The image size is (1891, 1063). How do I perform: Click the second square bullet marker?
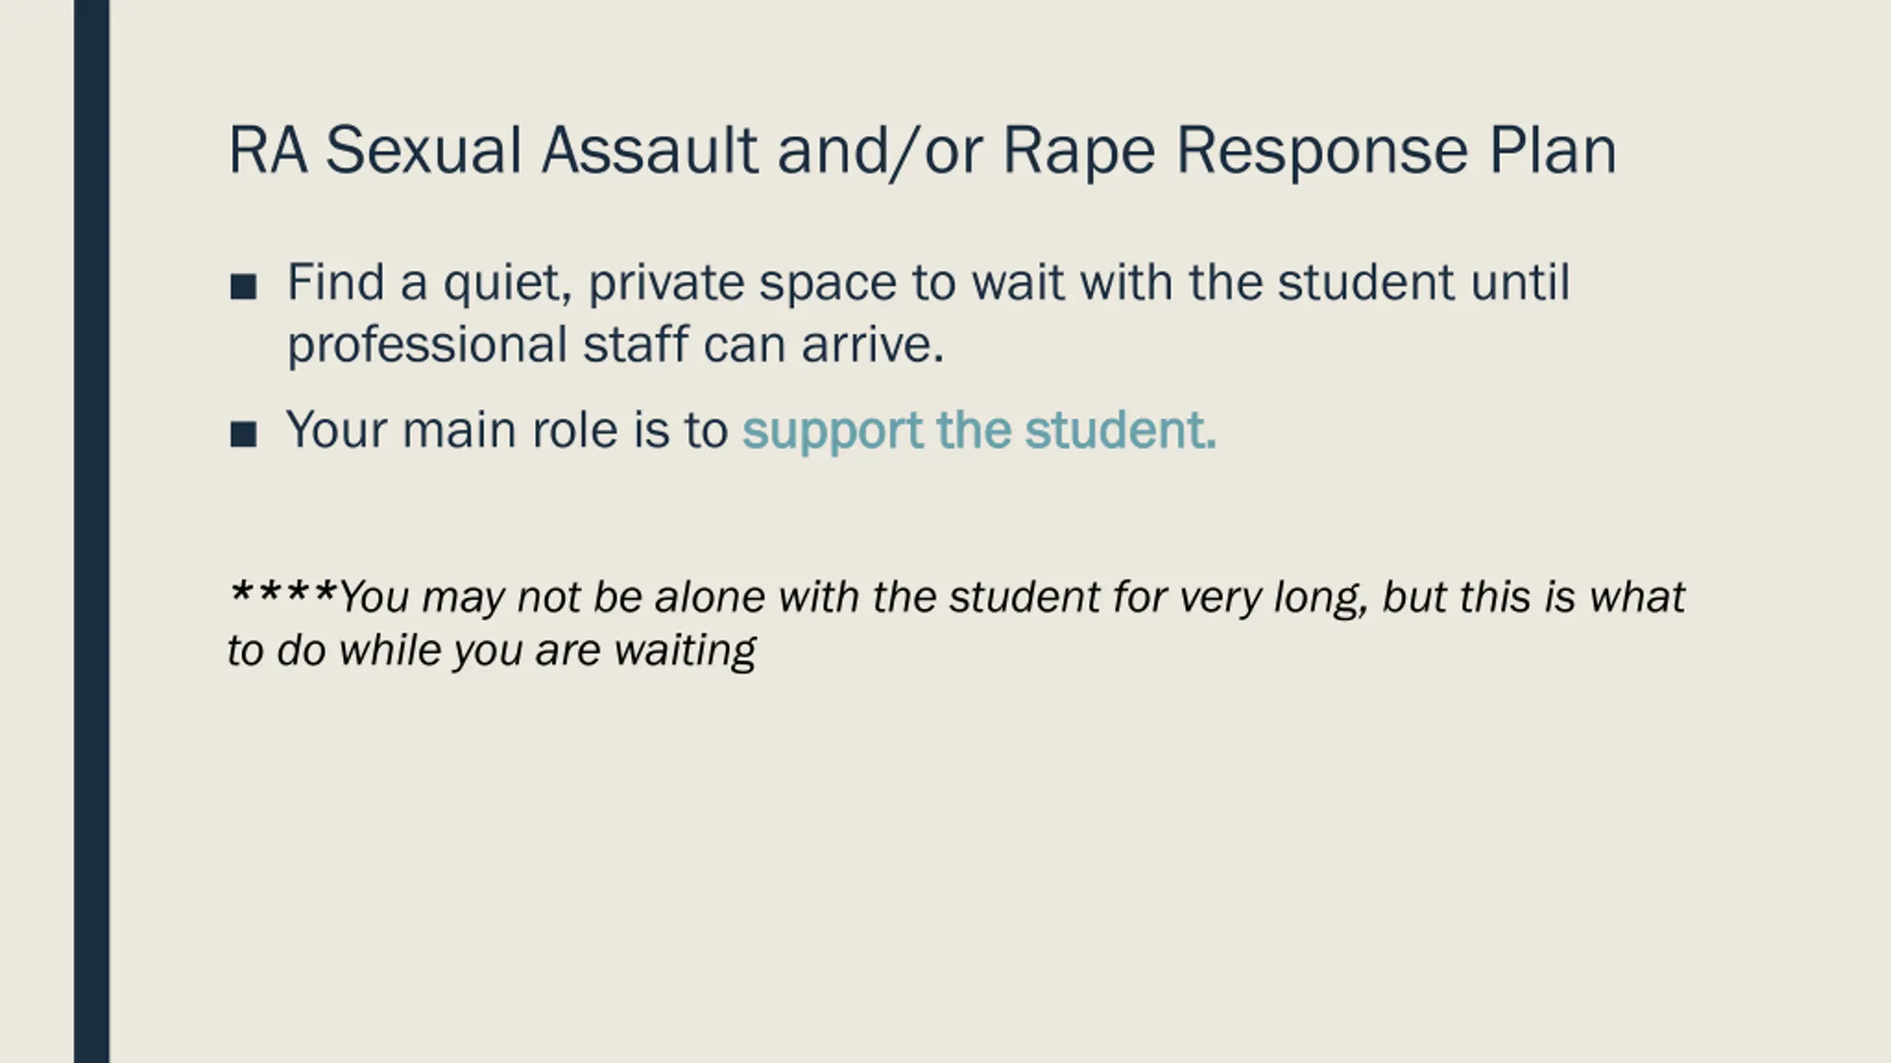pos(243,434)
